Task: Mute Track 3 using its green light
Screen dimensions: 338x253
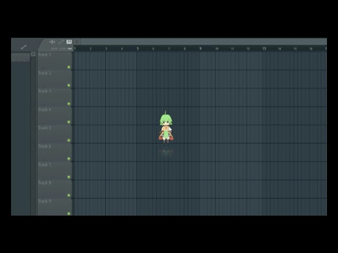Action: click(x=69, y=104)
